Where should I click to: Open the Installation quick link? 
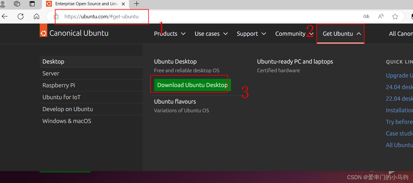[x=399, y=110]
